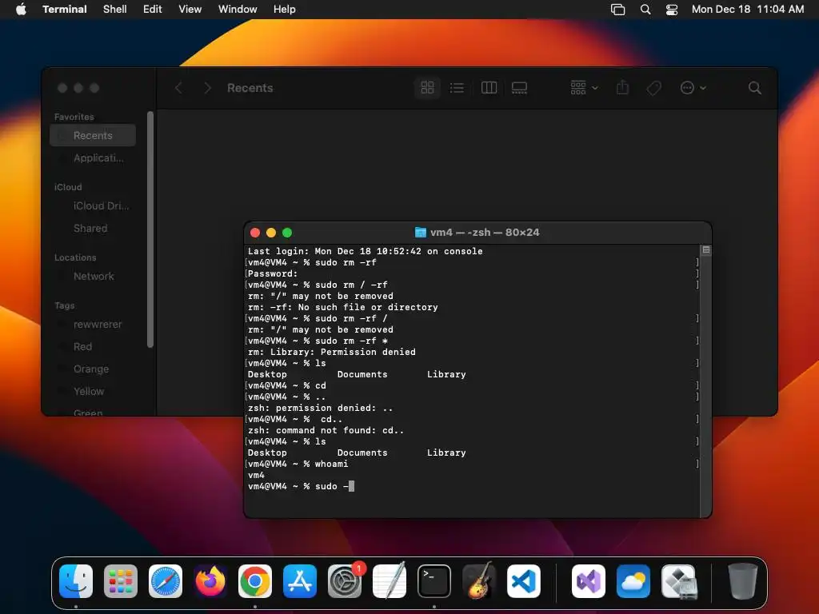Click the date and time in menu bar
Screen dimensions: 819x614
(x=748, y=10)
